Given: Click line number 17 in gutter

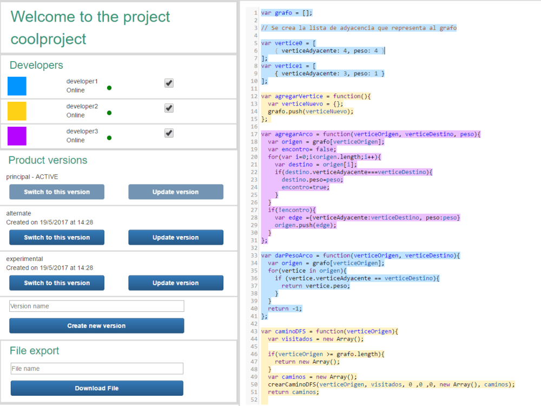Looking at the screenshot, I should [x=254, y=134].
